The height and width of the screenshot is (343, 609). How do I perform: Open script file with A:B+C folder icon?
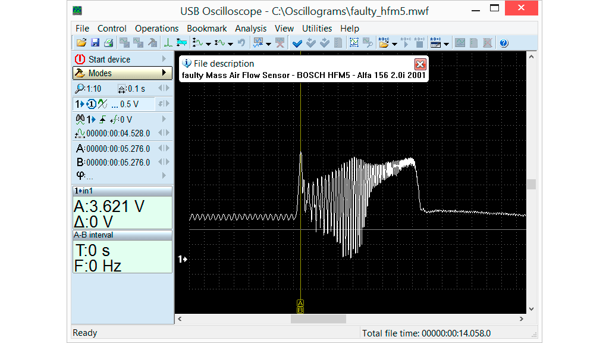[x=384, y=43]
